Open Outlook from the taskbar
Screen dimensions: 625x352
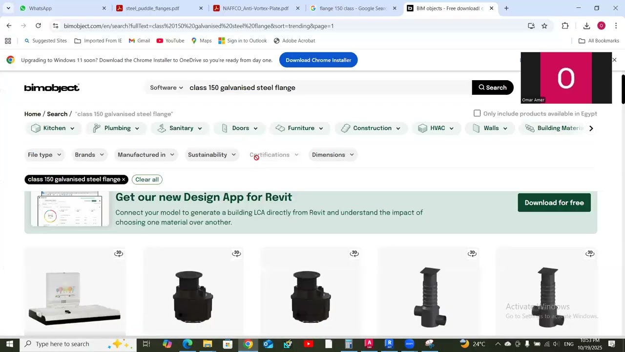(268, 344)
